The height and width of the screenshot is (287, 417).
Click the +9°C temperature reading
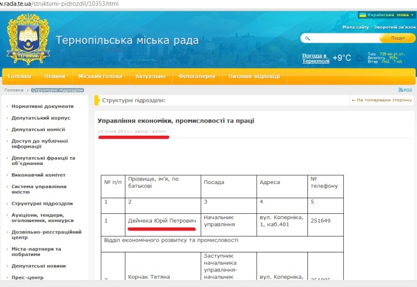[x=342, y=58]
